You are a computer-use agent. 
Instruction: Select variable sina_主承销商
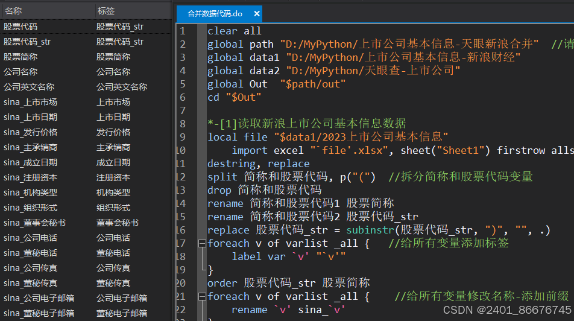pyautogui.click(x=30, y=147)
